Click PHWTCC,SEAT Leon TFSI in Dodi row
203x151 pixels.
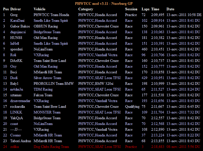click(x=99, y=78)
